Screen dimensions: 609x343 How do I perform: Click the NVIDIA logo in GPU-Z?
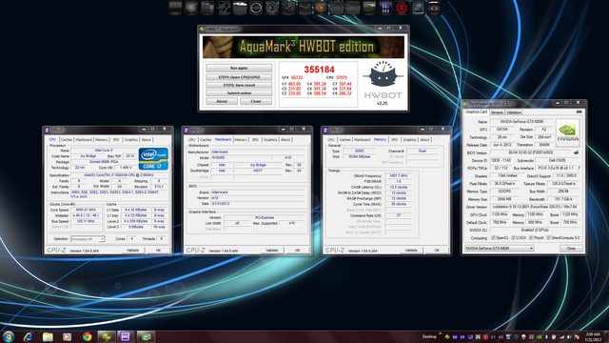point(567,132)
